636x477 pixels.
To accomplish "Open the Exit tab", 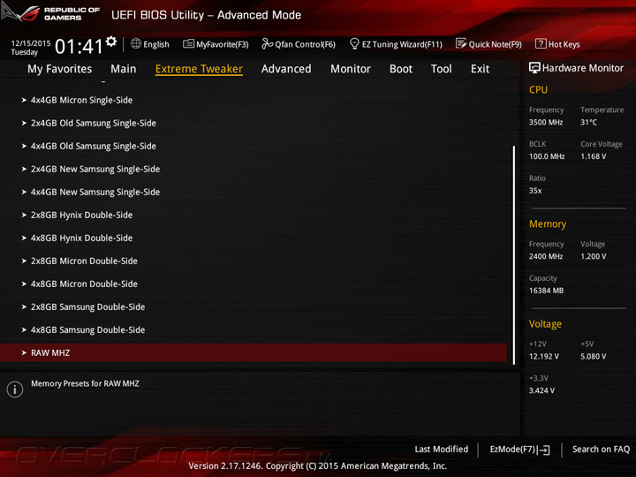I will (x=481, y=69).
